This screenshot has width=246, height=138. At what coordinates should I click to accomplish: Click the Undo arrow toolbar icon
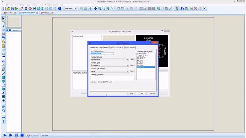point(118,8)
